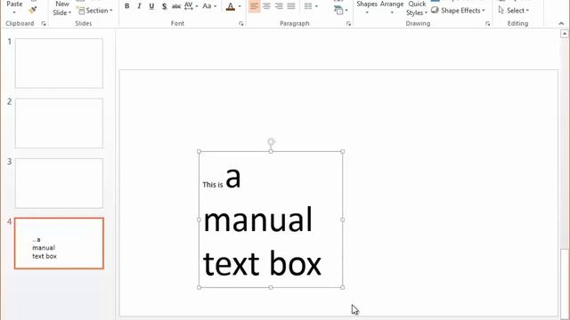570x320 pixels.
Task: Open the Select dropdown in Editing
Action: click(513, 11)
